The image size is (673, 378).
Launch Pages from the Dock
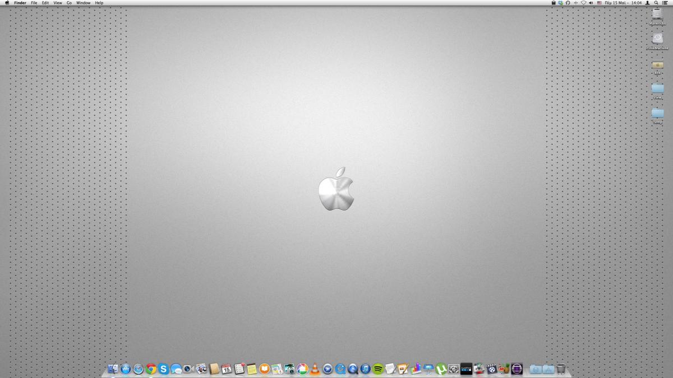[x=403, y=368]
